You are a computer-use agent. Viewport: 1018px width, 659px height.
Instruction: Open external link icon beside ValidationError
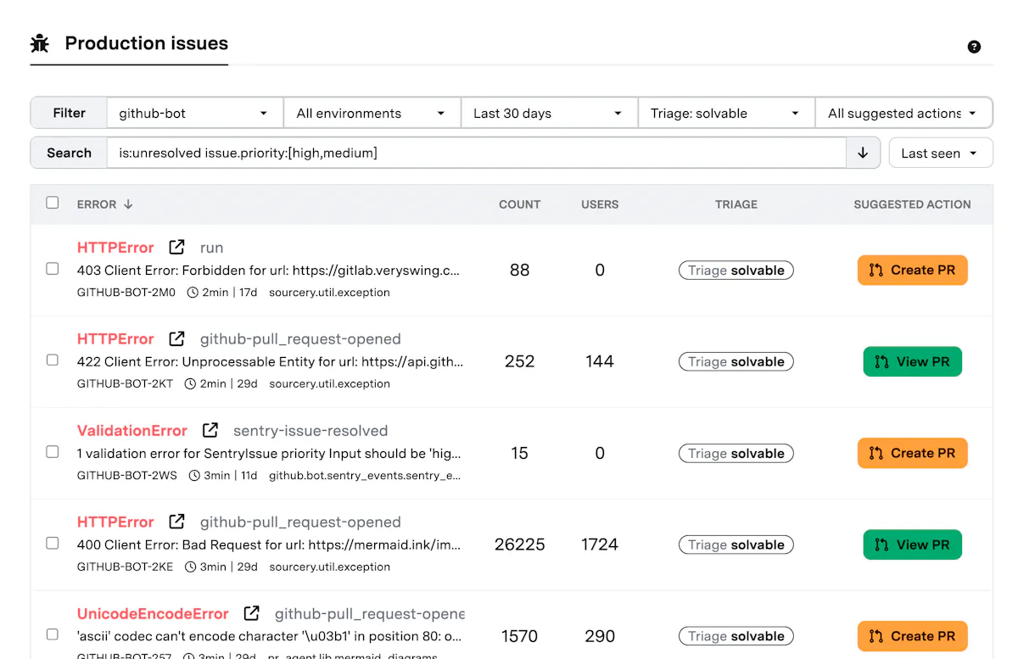(210, 430)
